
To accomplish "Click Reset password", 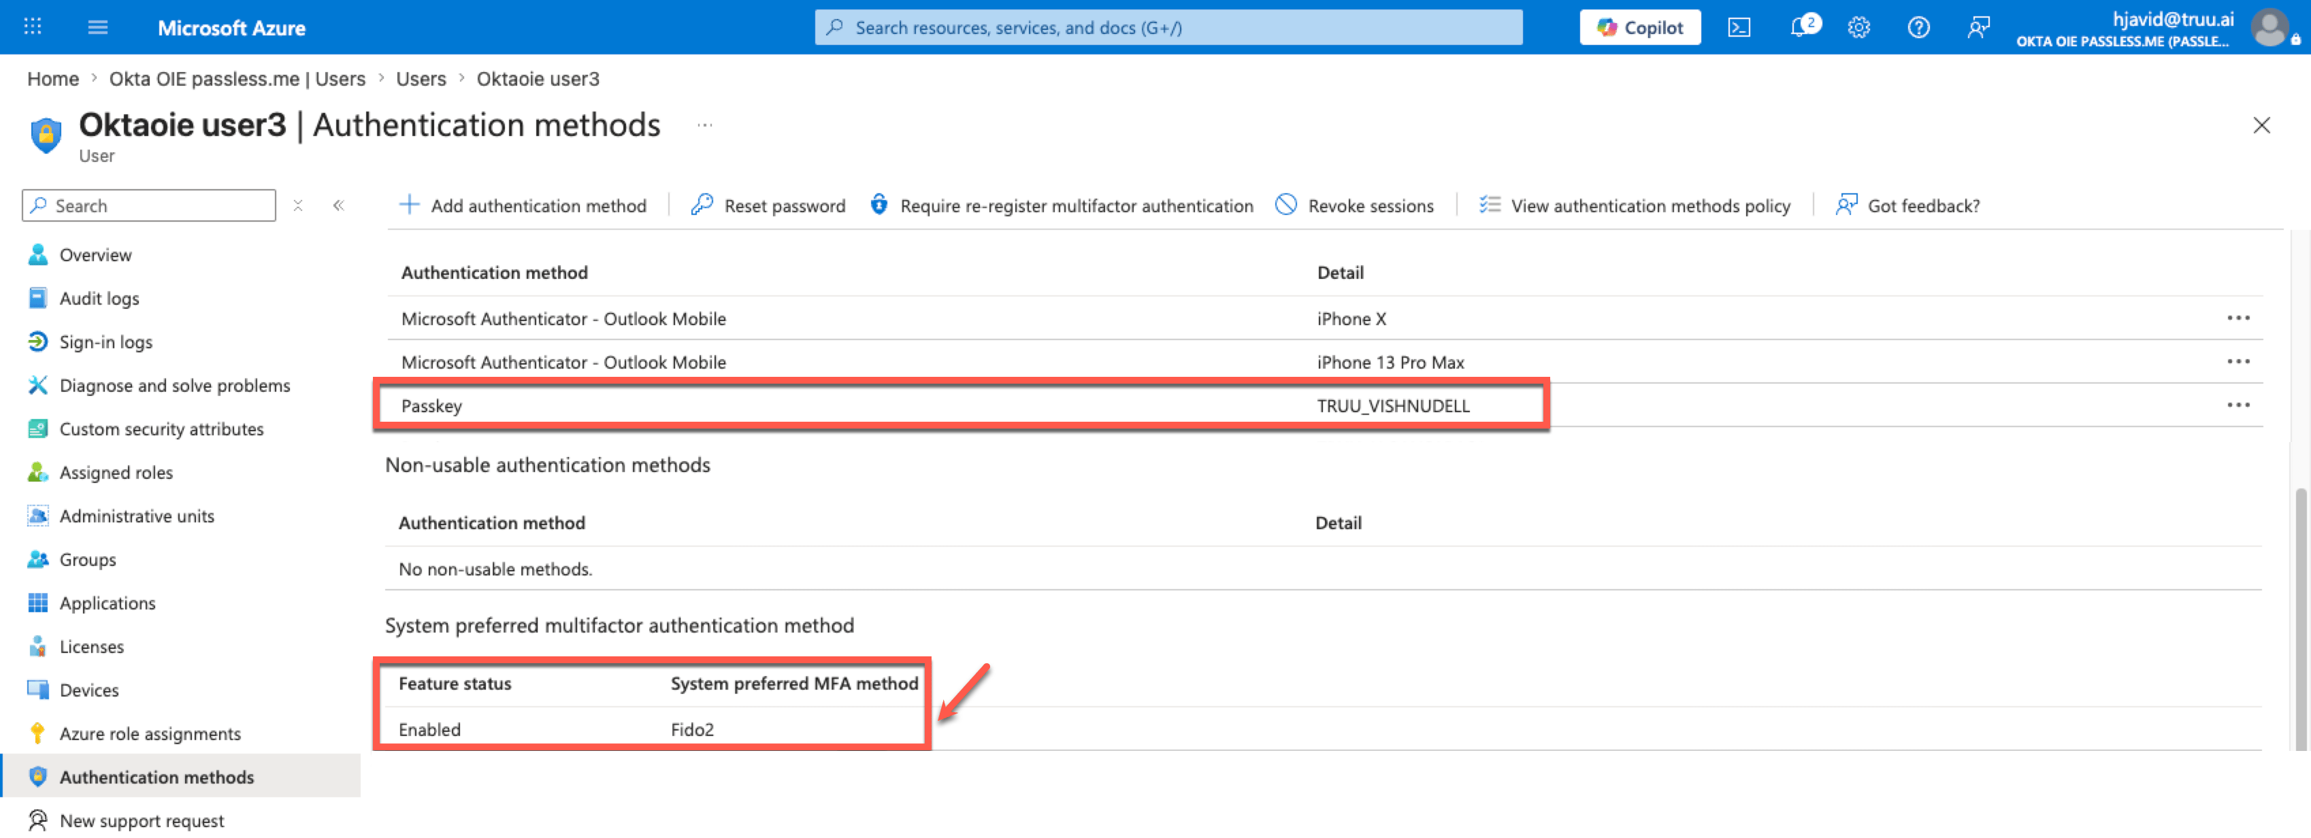I will click(768, 205).
